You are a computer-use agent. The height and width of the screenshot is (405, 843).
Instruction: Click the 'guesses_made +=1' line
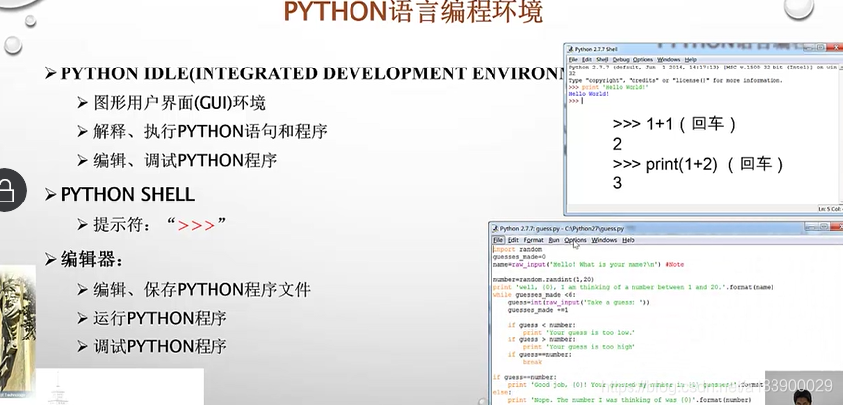538,310
